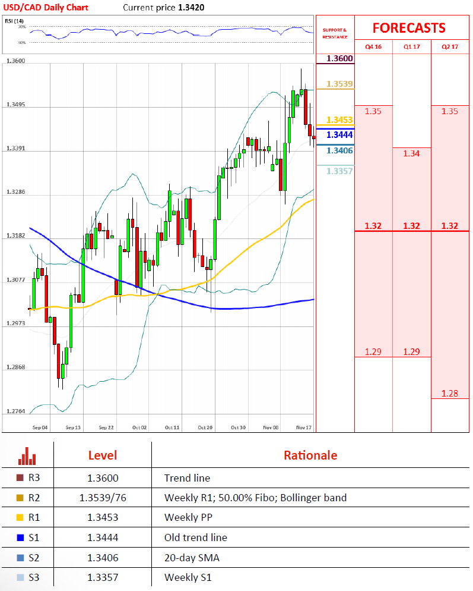Image resolution: width=473 pixels, height=591 pixels.
Task: Click the '20-day SMA' rationale cell
Action: tap(192, 558)
